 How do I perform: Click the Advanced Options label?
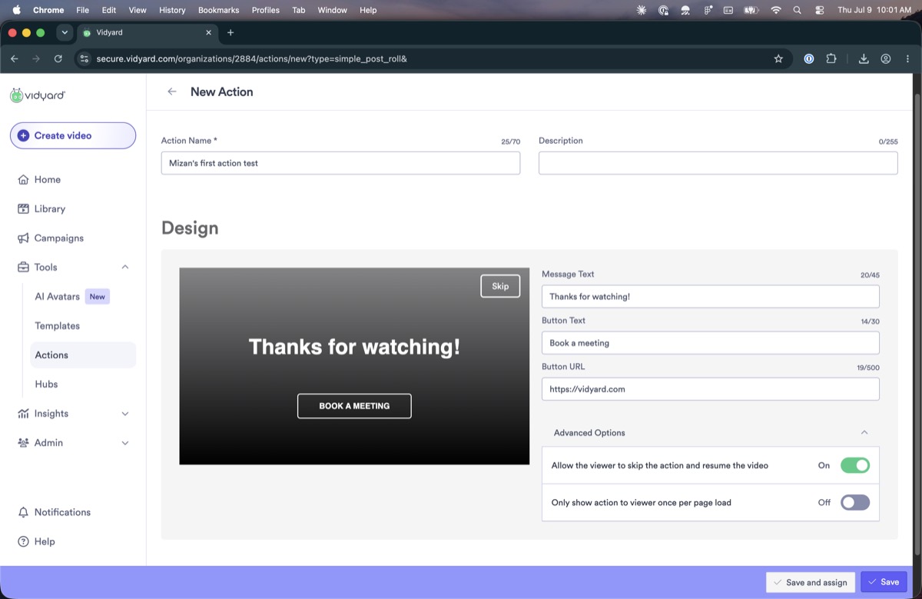tap(589, 433)
